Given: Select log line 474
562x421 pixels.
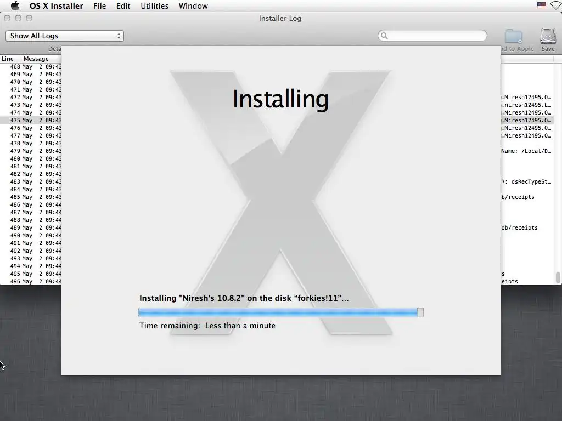Looking at the screenshot, I should point(31,112).
